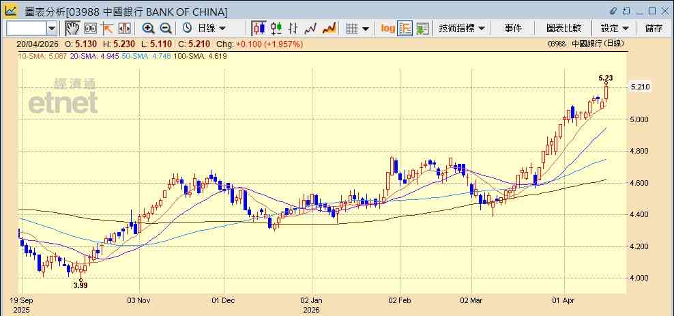674x316 pixels.
Task: Click the 03 Nov date axis label
Action: (x=140, y=300)
